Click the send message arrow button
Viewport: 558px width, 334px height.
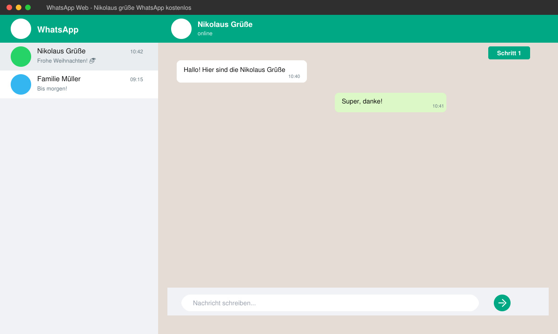point(502,303)
